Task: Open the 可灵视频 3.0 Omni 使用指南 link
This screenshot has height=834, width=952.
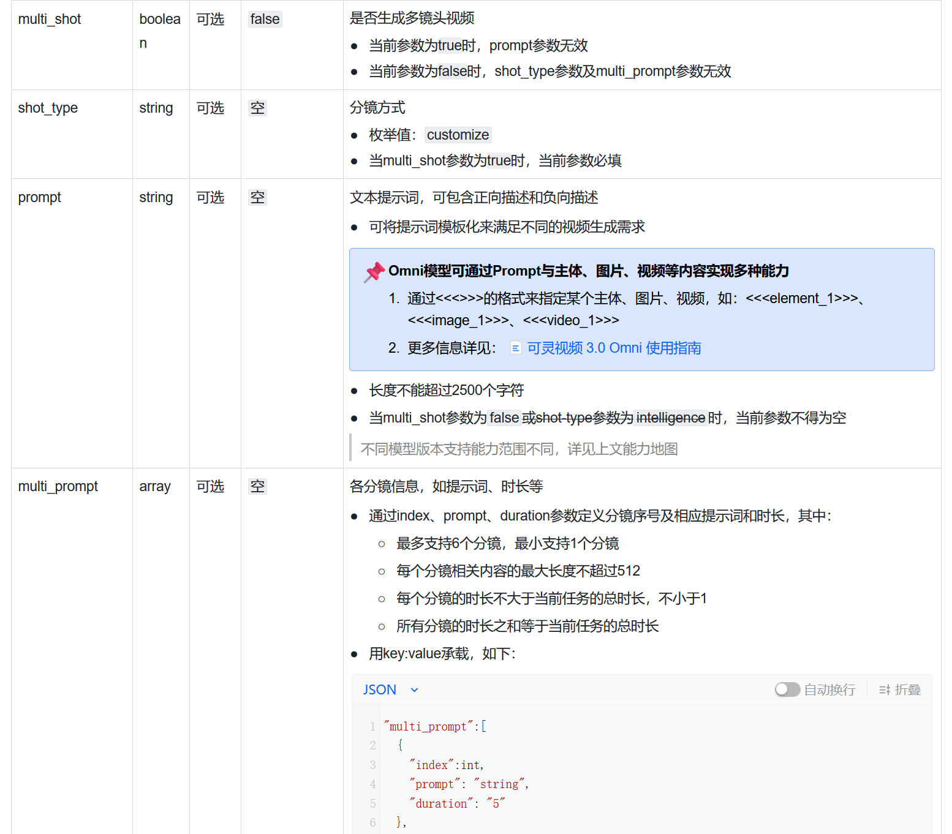Action: 614,348
